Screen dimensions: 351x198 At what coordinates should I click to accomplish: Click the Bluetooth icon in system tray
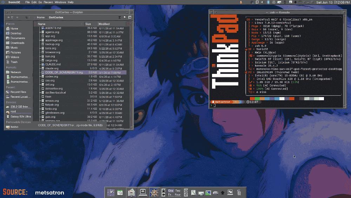[x=268, y=2]
